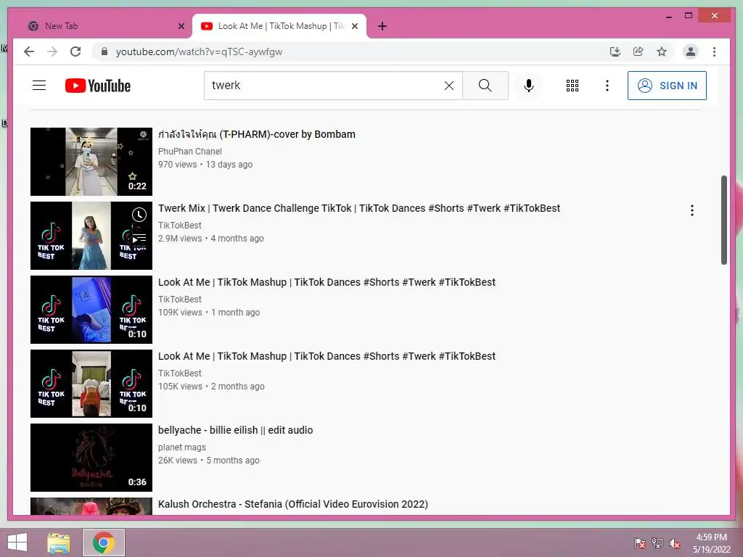Screen dimensions: 743x557
Task: Click the page vertical scrollbar thumb
Action: tap(723, 220)
